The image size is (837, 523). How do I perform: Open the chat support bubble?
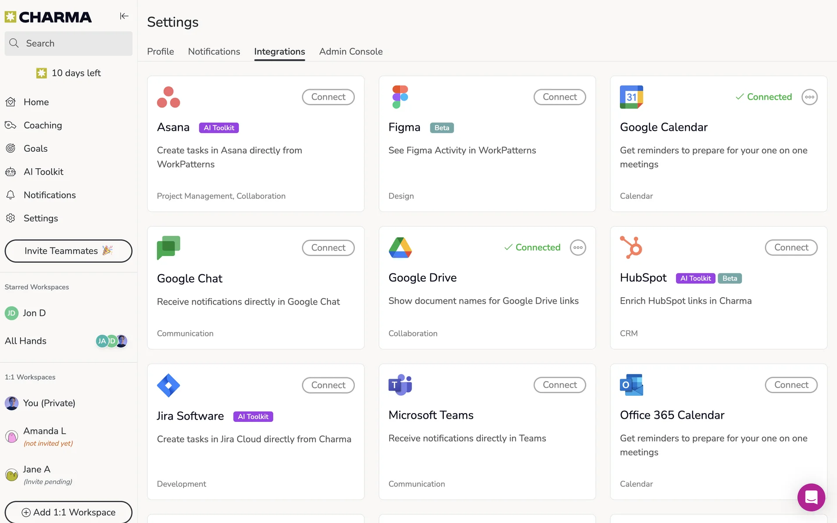coord(811,497)
